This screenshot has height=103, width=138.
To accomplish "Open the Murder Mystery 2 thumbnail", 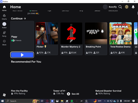I will pos(71,33).
